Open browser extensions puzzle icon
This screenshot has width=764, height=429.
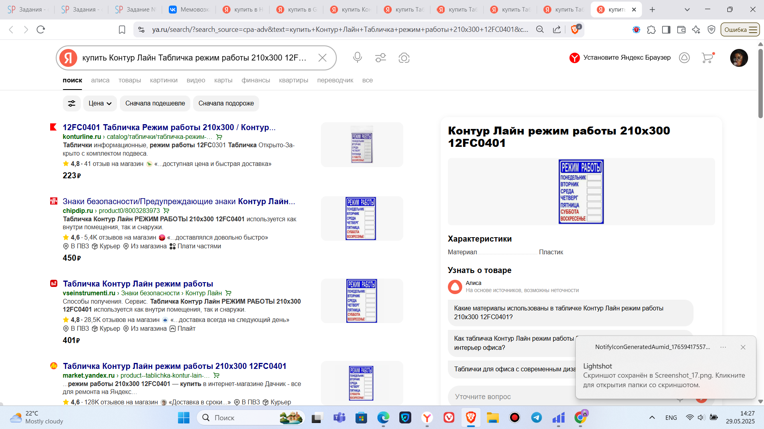651,29
